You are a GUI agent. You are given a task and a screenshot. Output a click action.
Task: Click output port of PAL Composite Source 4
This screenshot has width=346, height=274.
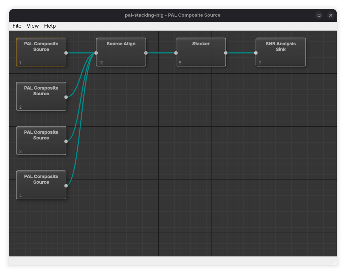click(x=66, y=185)
